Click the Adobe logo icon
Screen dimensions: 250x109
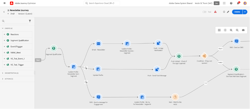click(12, 3)
